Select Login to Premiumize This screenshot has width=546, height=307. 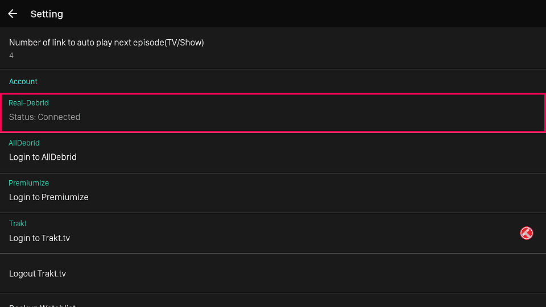[x=49, y=197]
